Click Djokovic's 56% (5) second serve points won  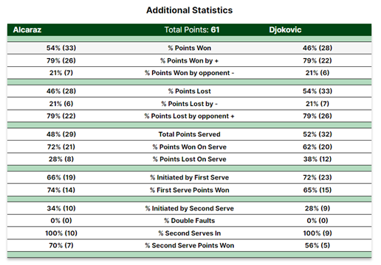317,246
